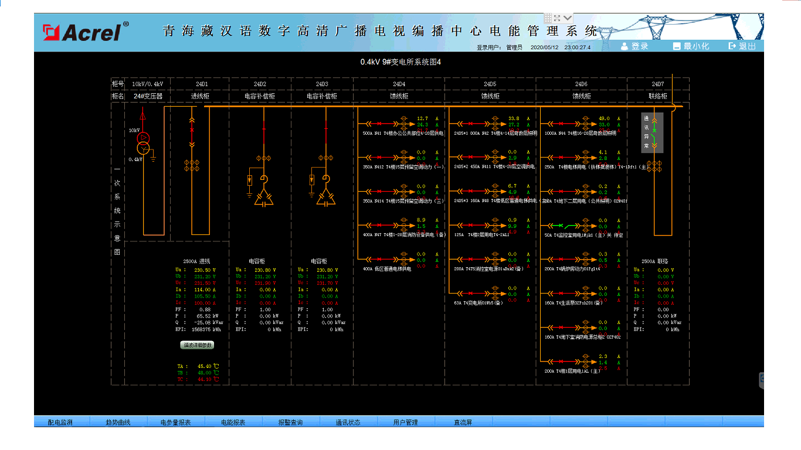Viewport: 801px width, 450px height.
Task: Click the 24D3 capacitor bank symbol
Action: (326, 198)
